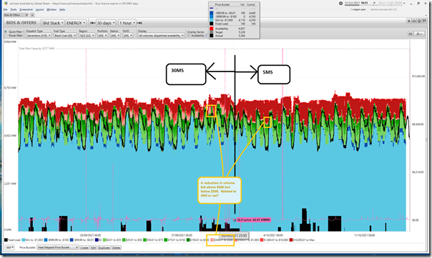Click the app logo in title bar

6,4
